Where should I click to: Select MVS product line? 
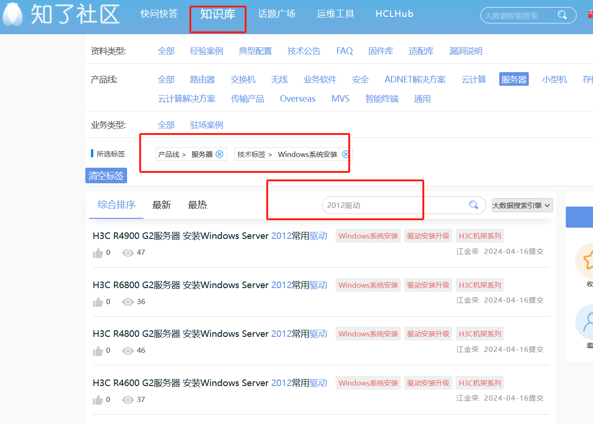[x=340, y=99]
